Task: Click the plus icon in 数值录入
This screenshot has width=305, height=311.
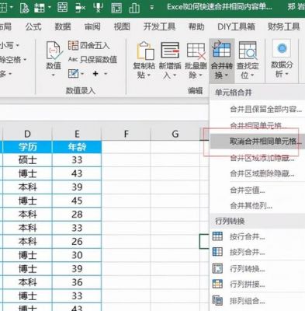Action: click(95, 74)
